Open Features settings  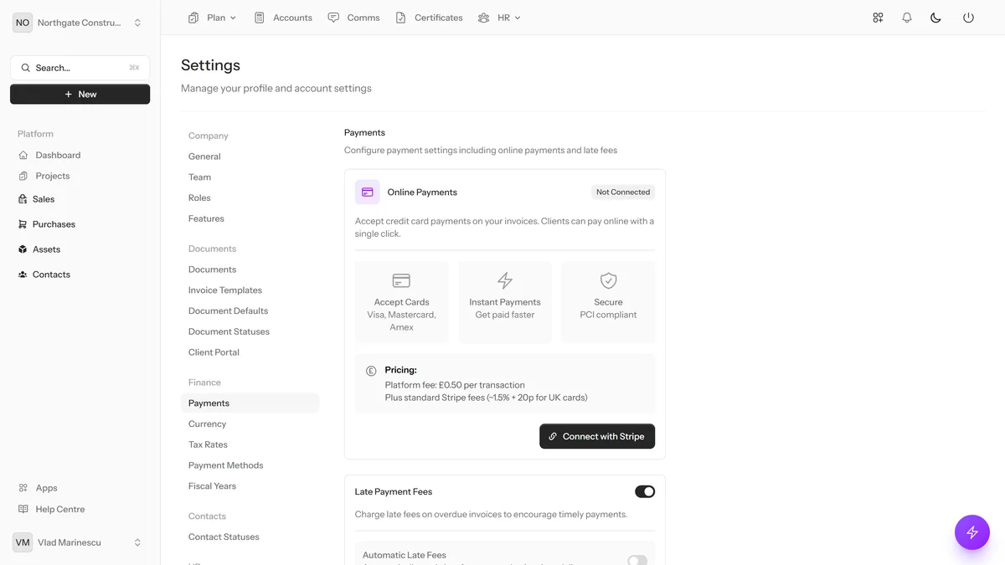206,219
